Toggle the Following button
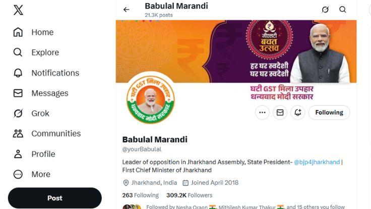This screenshot has height=209, width=371. click(329, 113)
